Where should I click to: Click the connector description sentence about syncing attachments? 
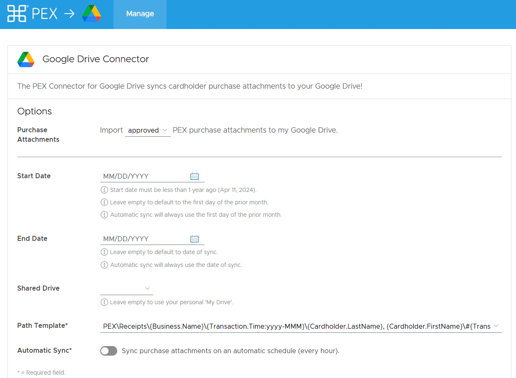[x=190, y=86]
